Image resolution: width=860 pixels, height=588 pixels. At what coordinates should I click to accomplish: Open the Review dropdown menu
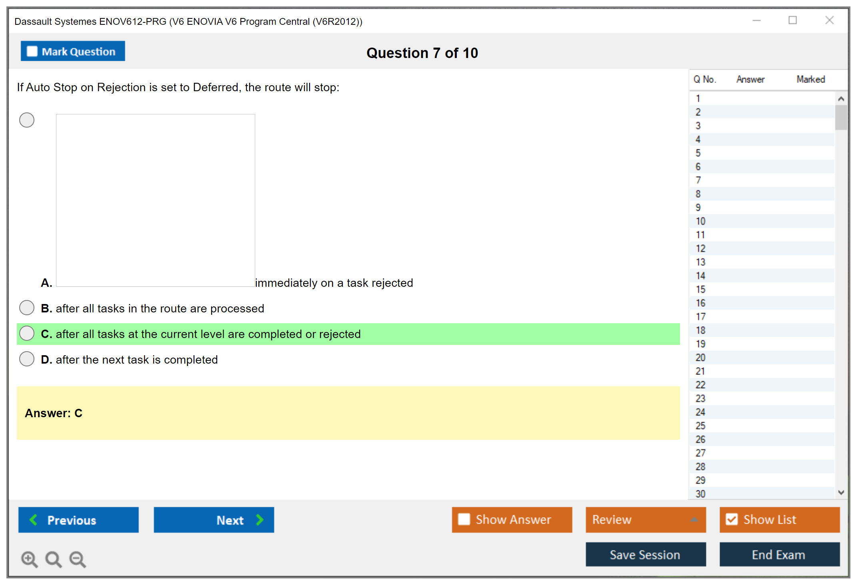click(694, 520)
